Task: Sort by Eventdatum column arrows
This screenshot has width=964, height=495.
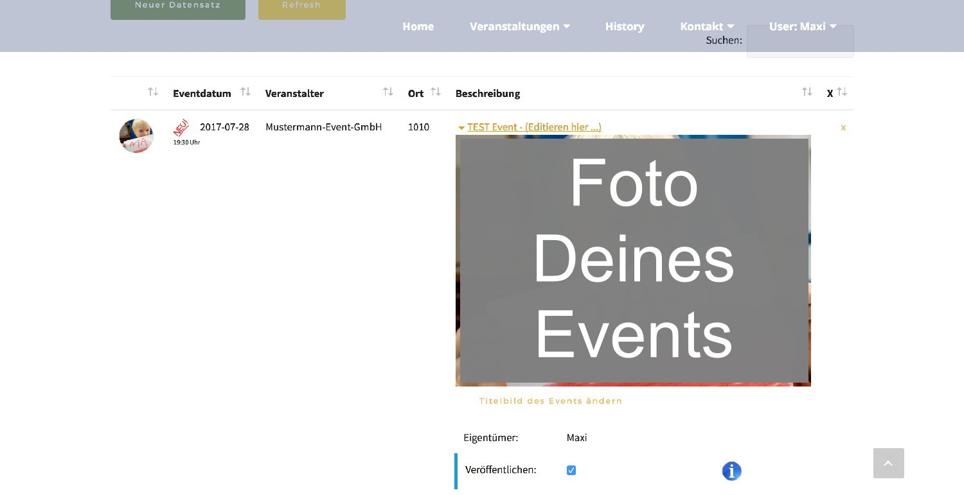Action: coord(245,92)
